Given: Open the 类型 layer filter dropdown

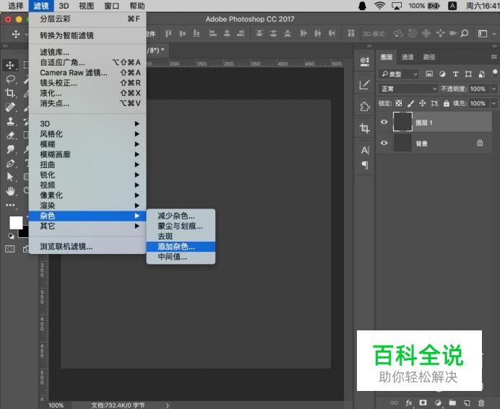Looking at the screenshot, I should click(x=398, y=74).
